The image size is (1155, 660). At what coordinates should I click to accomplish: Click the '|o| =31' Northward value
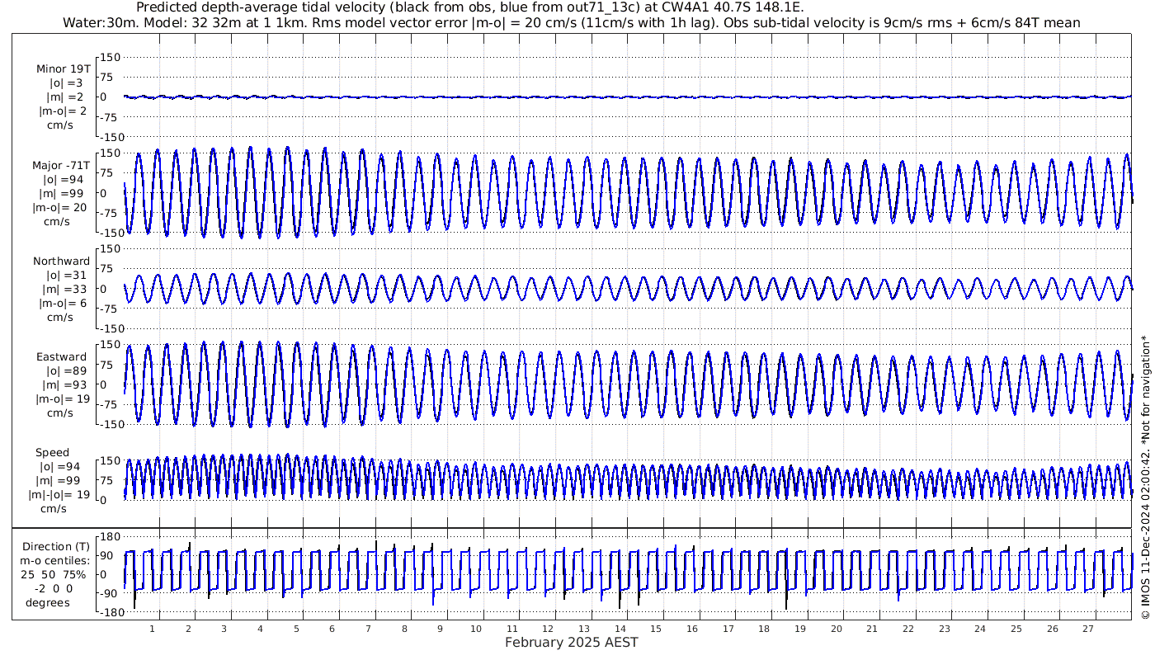click(66, 275)
